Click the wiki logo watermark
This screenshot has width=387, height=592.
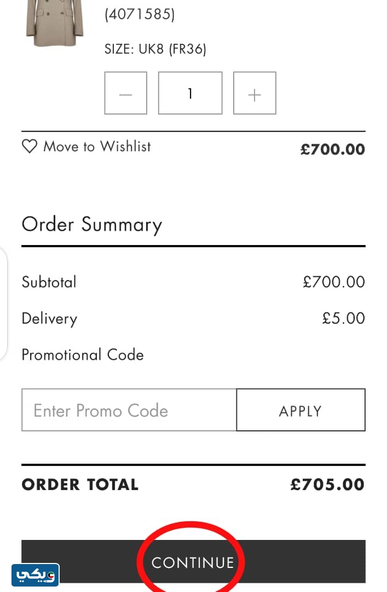35,575
